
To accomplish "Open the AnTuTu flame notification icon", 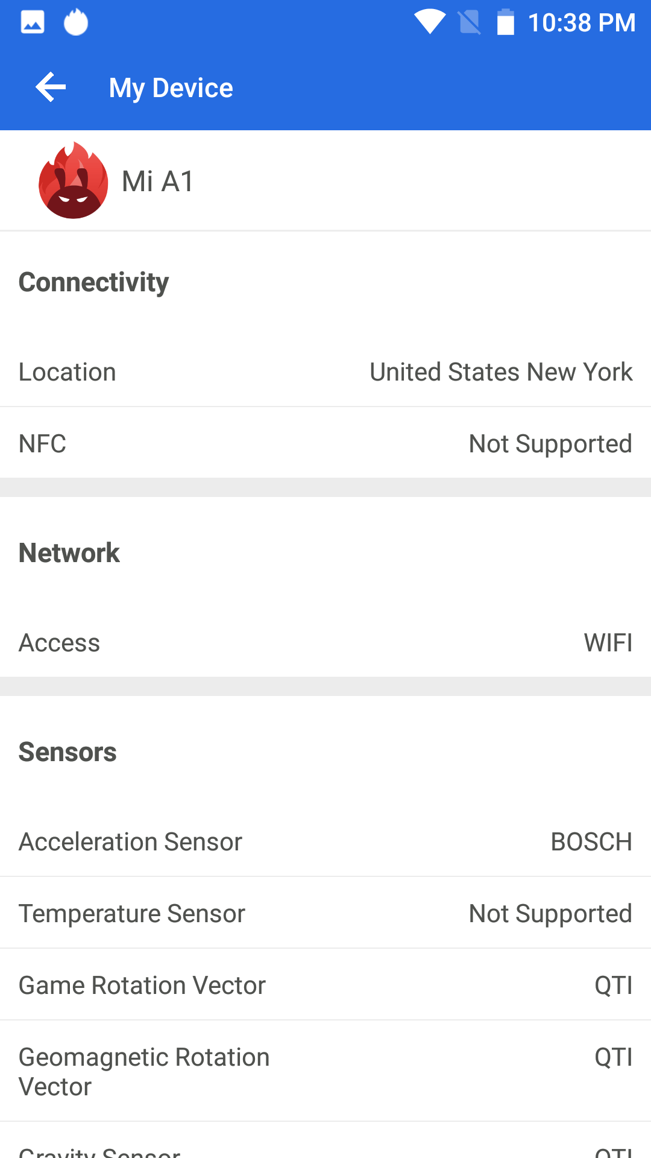I will [x=76, y=23].
